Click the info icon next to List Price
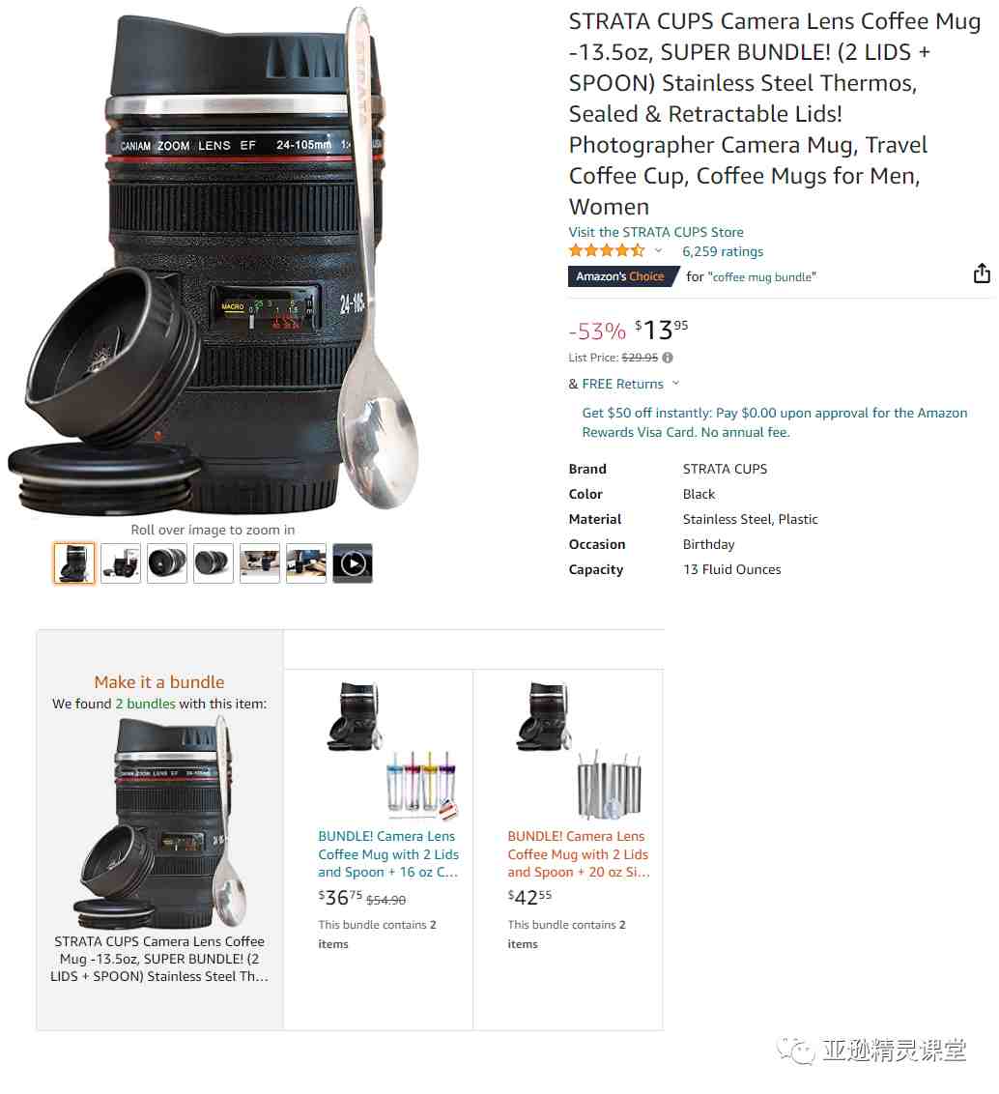999x1094 pixels. click(668, 358)
